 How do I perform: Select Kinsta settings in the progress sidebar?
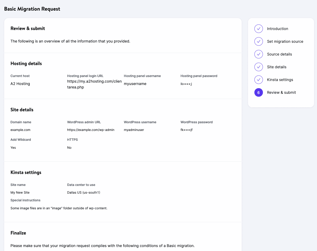point(280,80)
